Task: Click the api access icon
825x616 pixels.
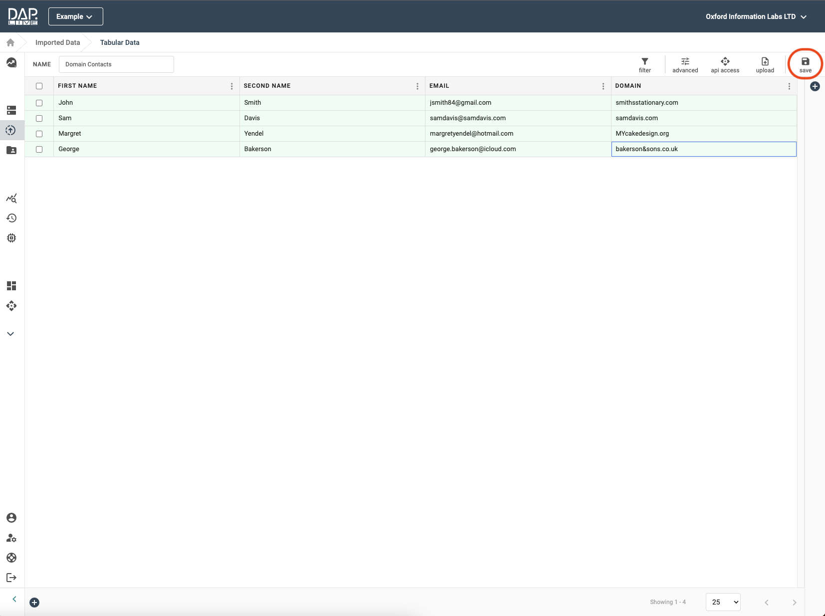Action: [x=725, y=64]
